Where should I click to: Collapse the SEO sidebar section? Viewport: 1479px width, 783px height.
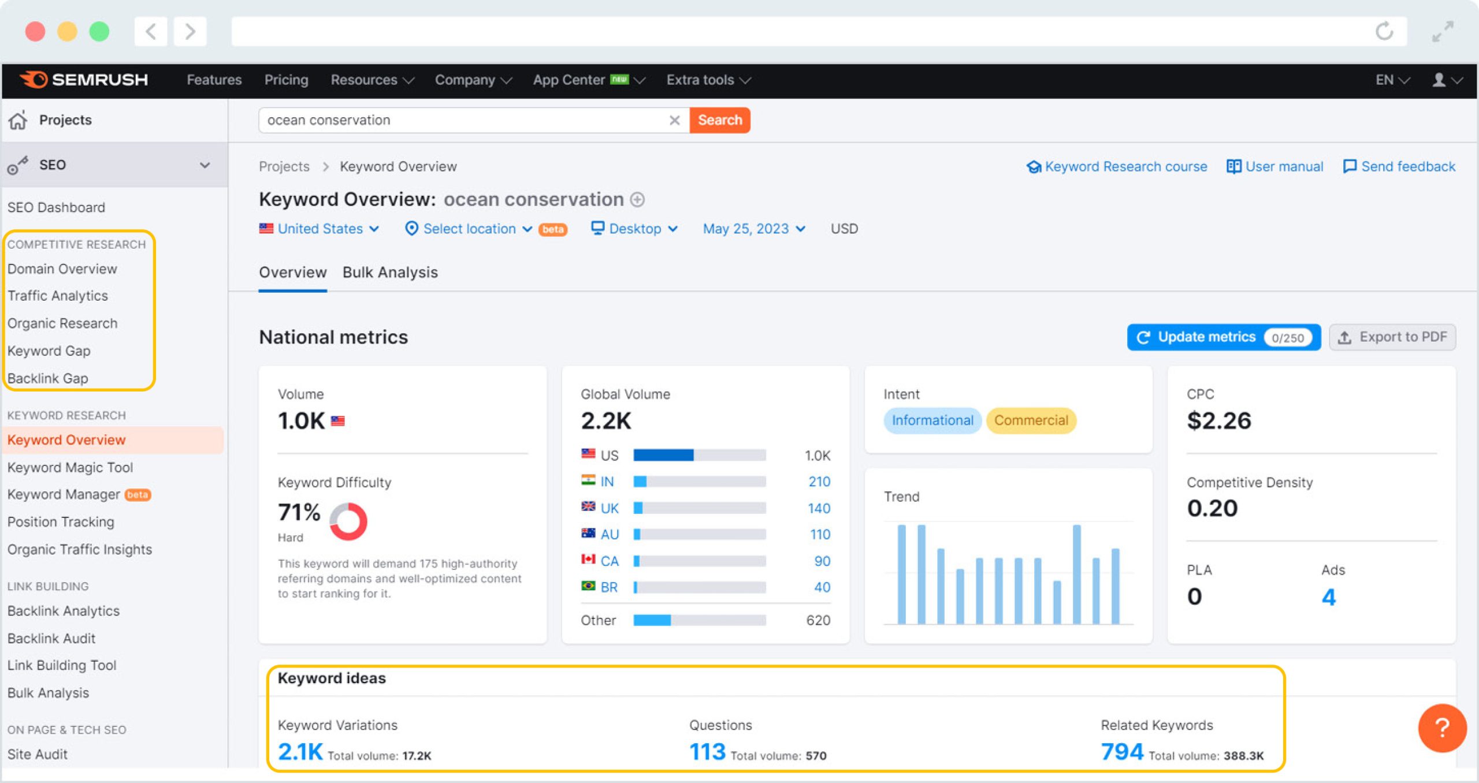coord(205,165)
